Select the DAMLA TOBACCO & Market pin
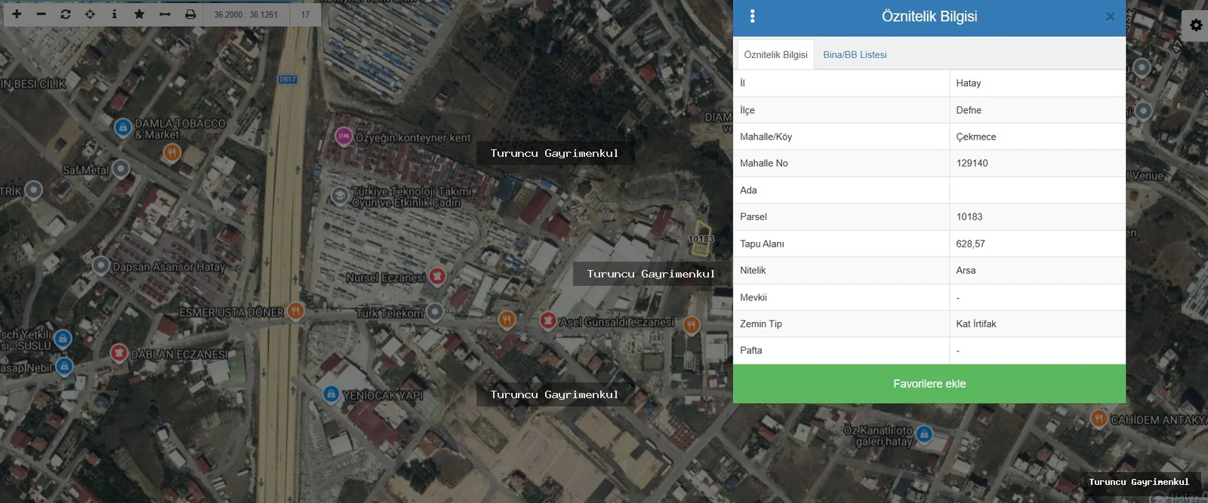 tap(123, 127)
